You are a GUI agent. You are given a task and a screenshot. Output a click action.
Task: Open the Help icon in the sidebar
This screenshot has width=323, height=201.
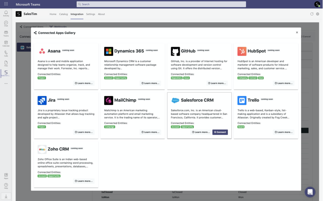6,186
